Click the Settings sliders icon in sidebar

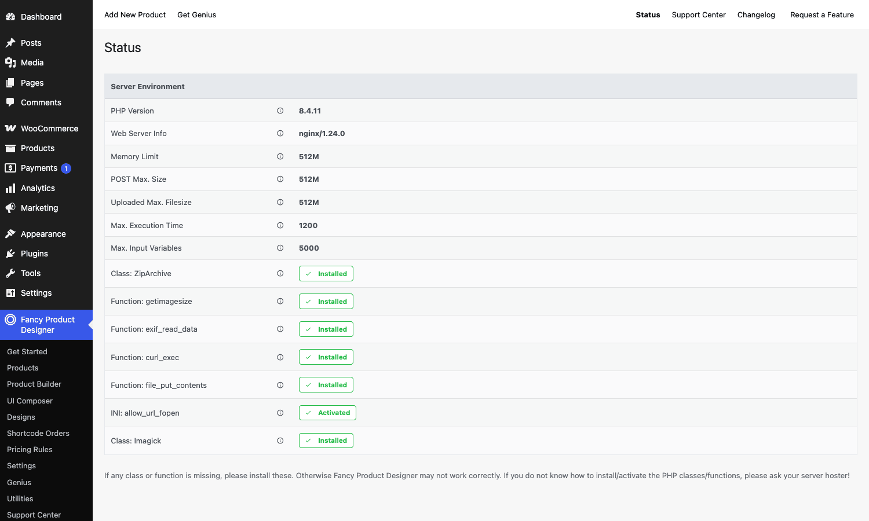[10, 293]
